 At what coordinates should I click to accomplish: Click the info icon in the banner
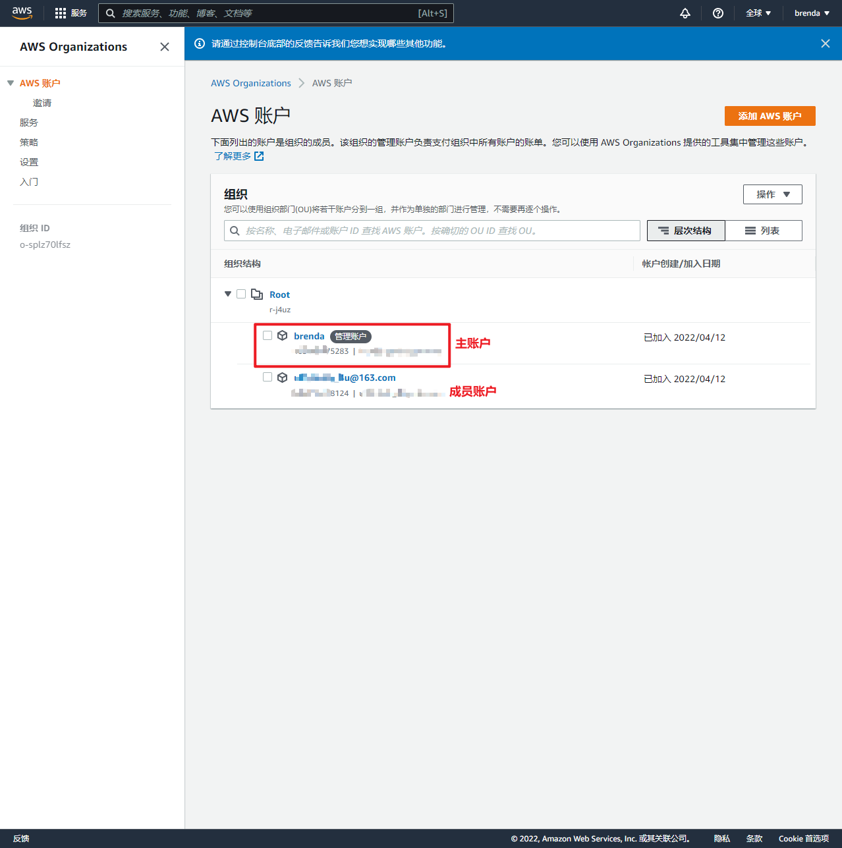200,43
